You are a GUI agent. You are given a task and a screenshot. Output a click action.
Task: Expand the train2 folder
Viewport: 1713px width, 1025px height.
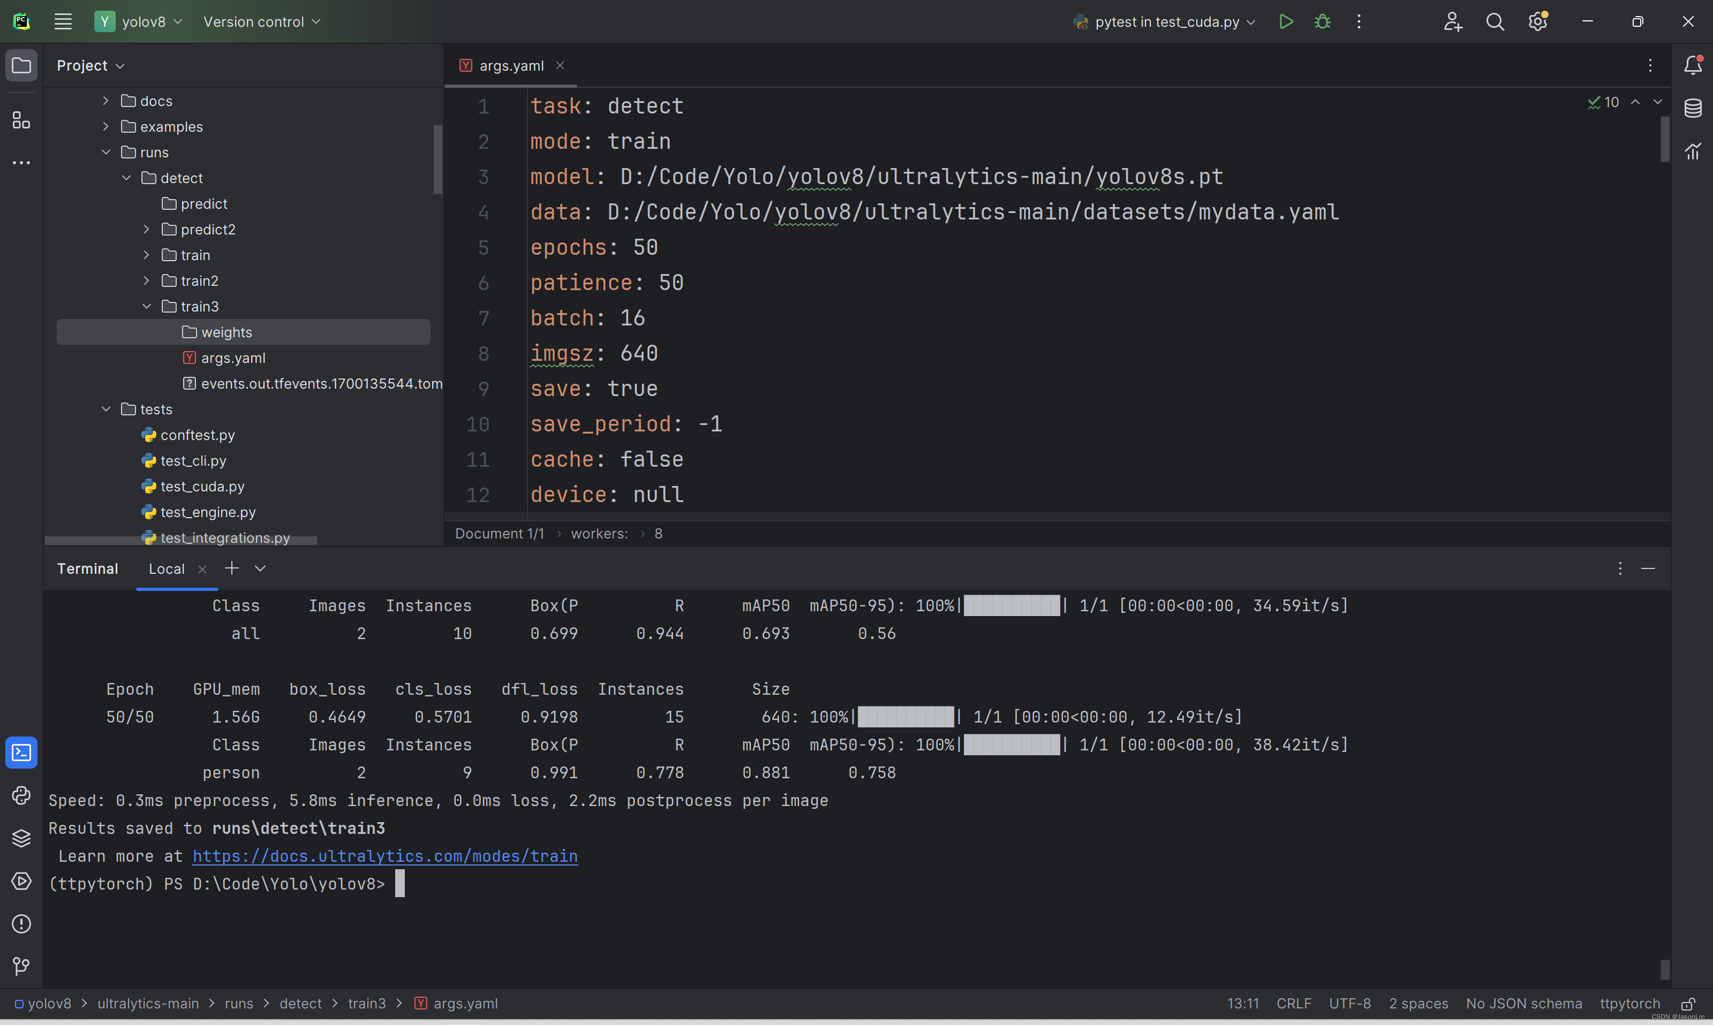click(147, 280)
